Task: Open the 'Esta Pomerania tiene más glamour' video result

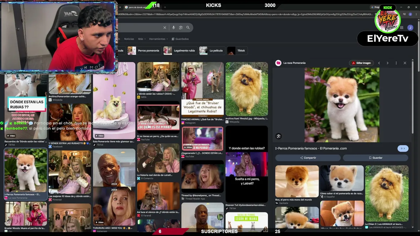Action: 114,104
